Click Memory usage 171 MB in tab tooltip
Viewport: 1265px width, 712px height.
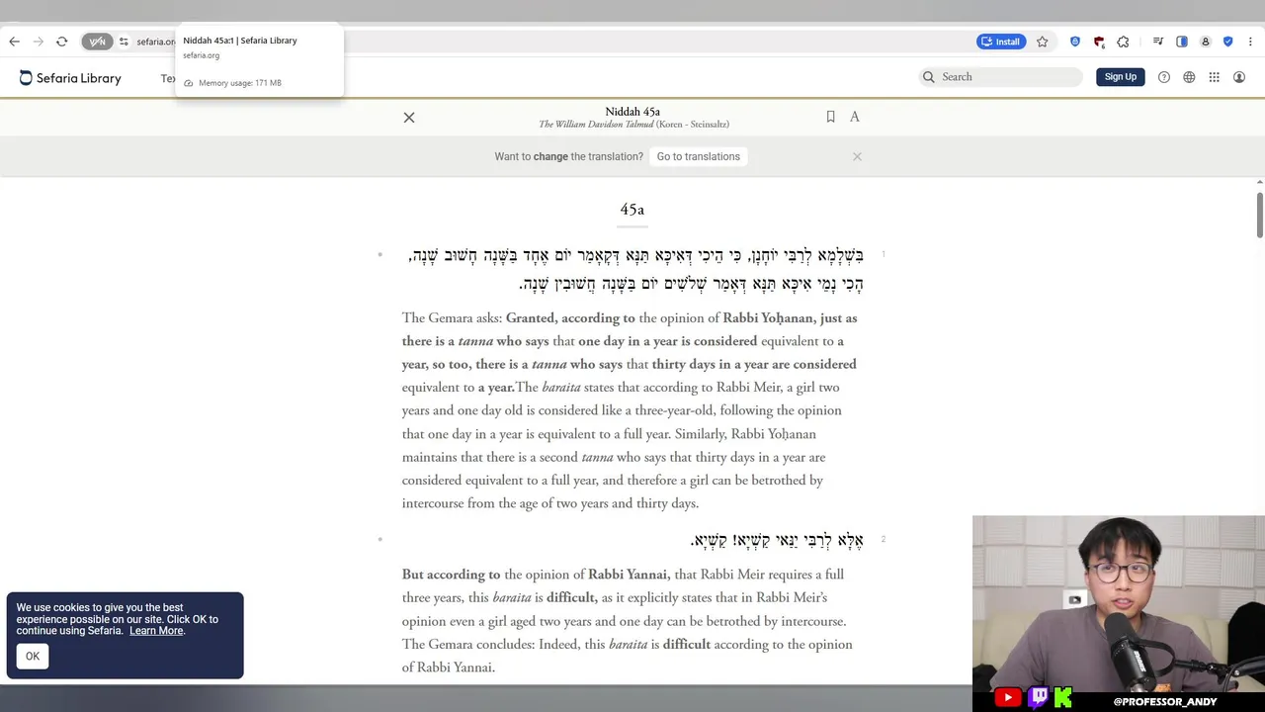coord(240,83)
